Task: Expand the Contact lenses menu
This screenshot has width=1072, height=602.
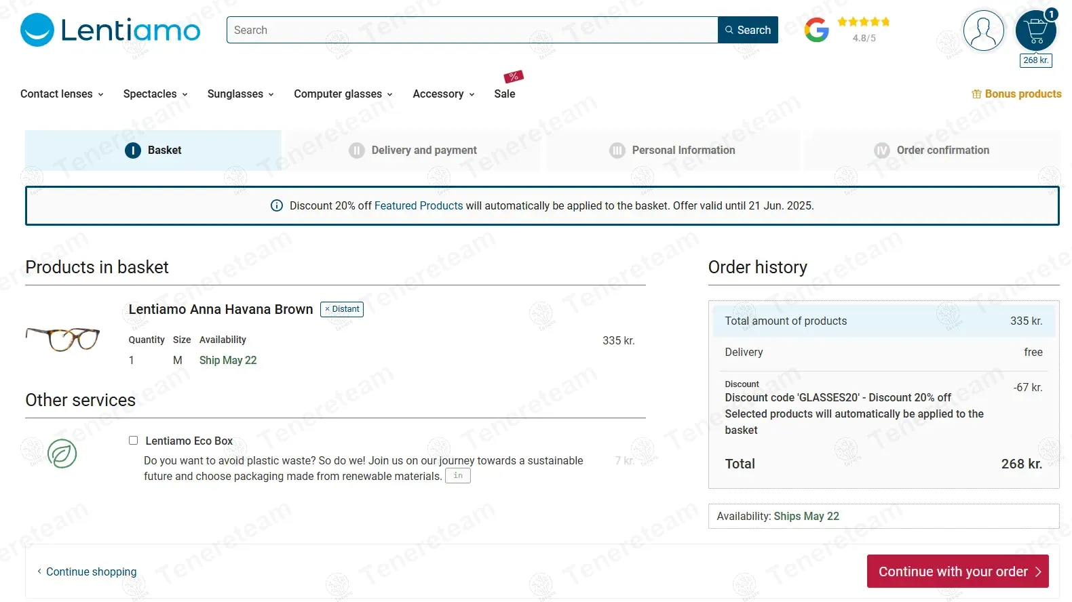Action: [x=62, y=94]
